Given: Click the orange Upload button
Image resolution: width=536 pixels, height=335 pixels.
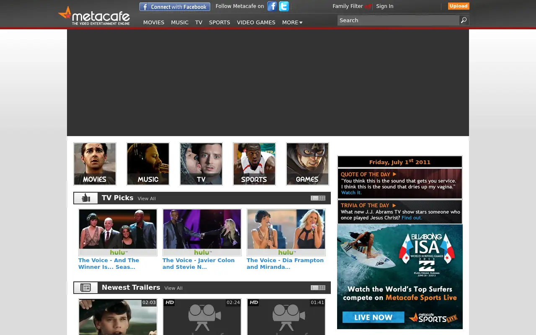Looking at the screenshot, I should coord(459,6).
